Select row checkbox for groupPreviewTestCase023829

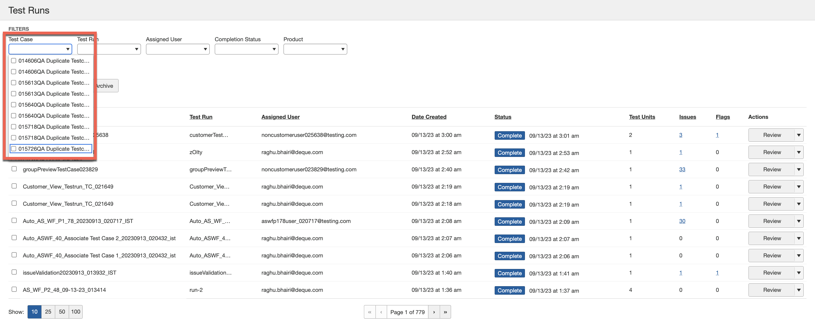point(14,169)
